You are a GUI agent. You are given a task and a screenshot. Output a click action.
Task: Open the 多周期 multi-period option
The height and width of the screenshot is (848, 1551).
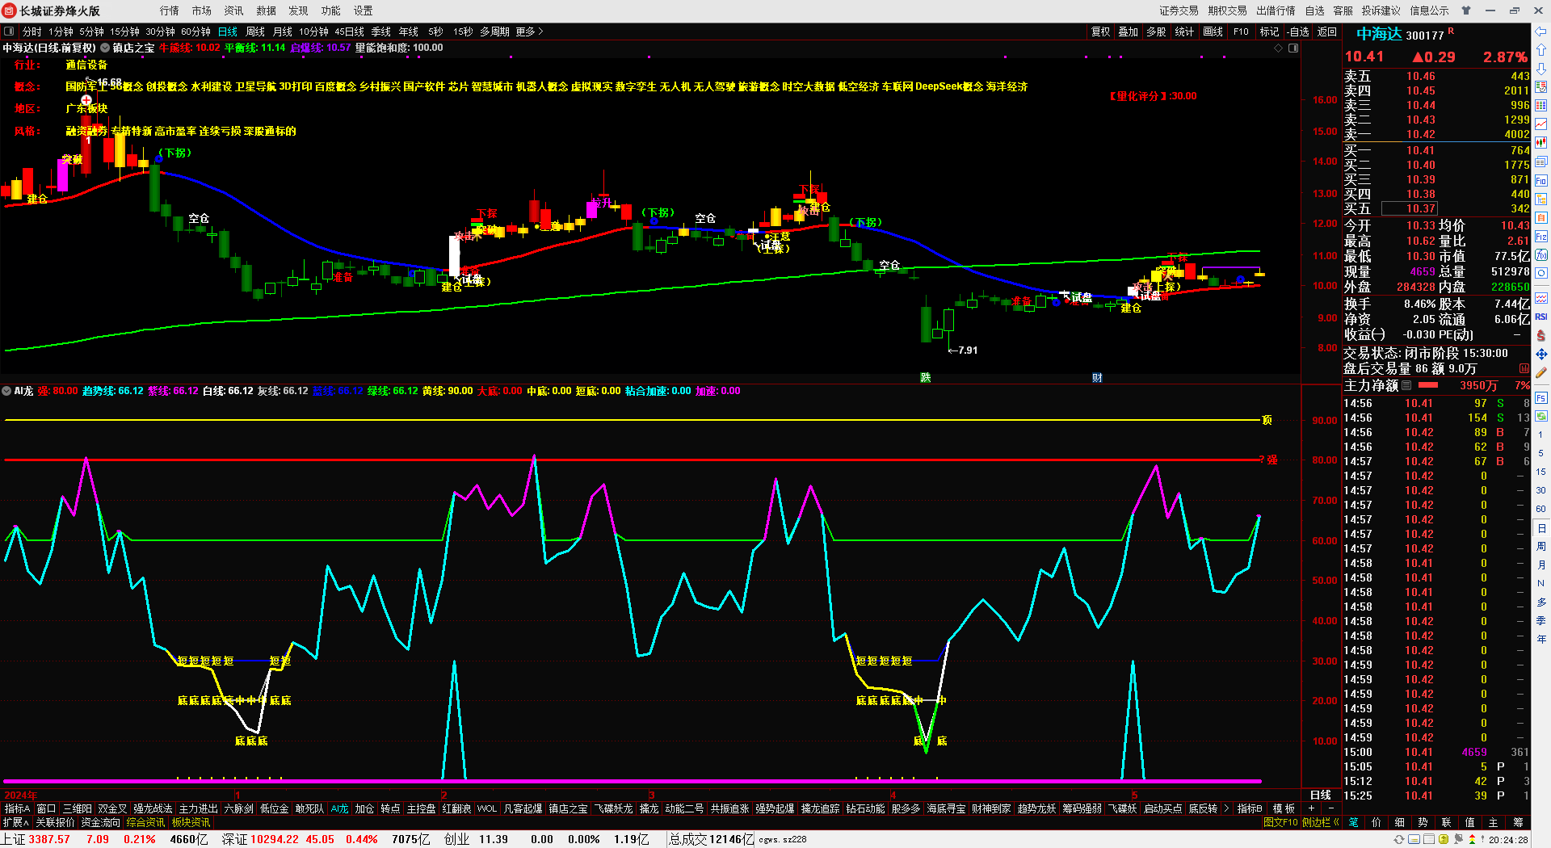pyautogui.click(x=494, y=31)
